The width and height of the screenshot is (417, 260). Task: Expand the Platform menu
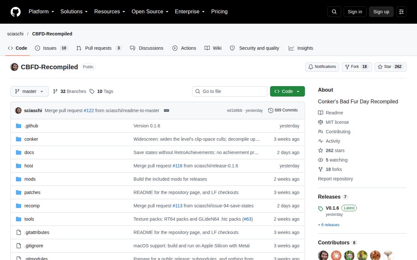(41, 12)
